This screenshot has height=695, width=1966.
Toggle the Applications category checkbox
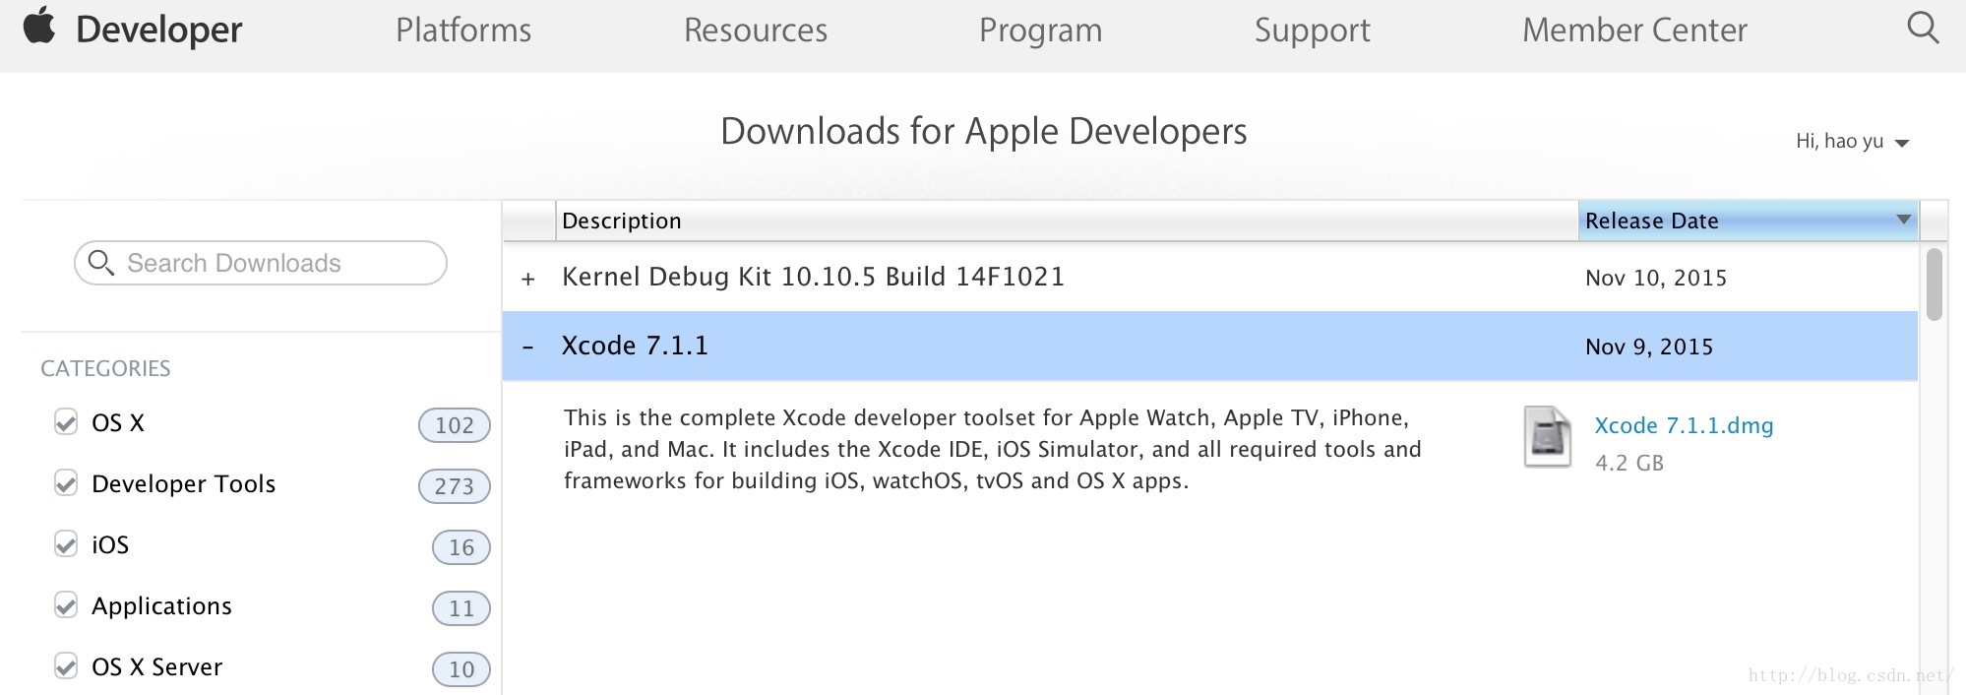pyautogui.click(x=66, y=605)
